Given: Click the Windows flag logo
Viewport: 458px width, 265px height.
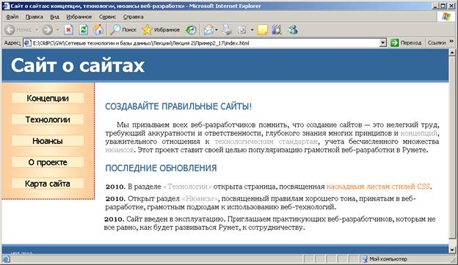Looking at the screenshot, I should tap(446, 16).
